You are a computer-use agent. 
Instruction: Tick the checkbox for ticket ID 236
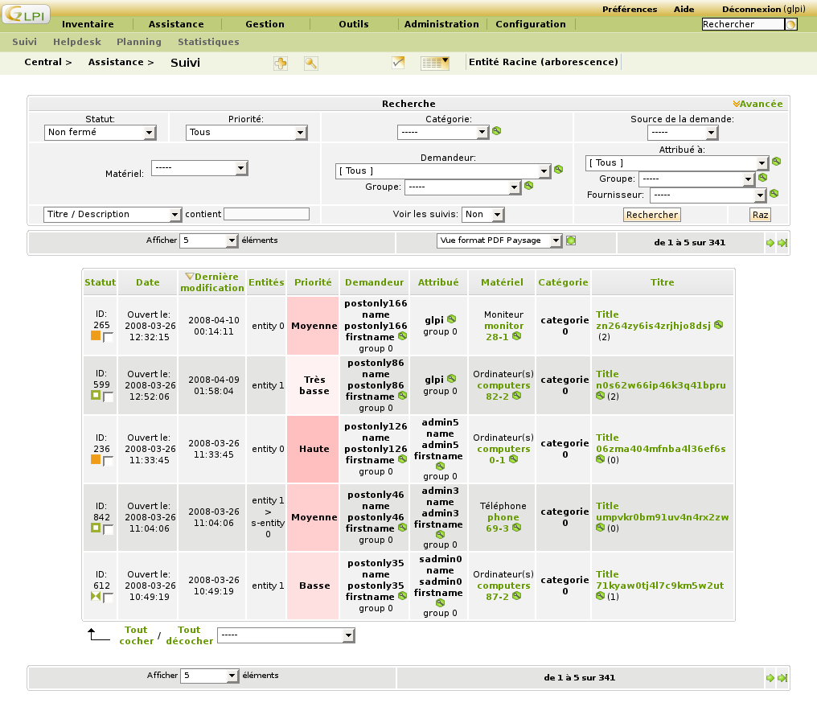pos(108,461)
